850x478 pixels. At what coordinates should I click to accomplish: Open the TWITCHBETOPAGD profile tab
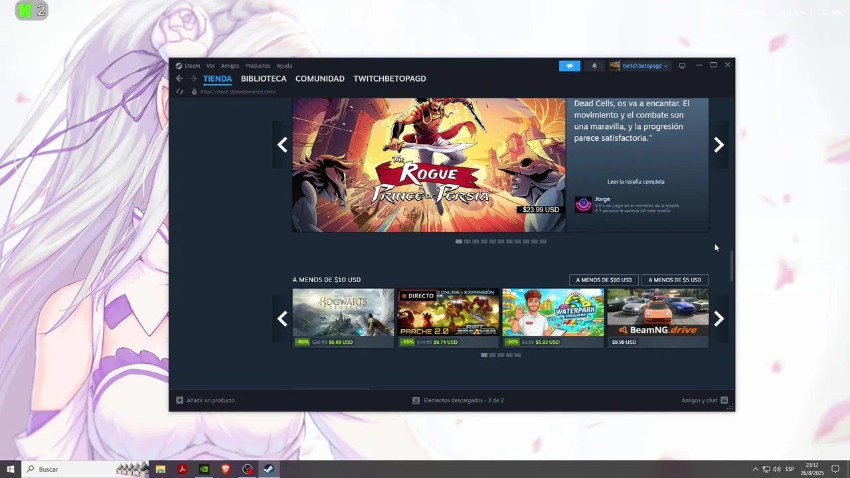coord(390,78)
